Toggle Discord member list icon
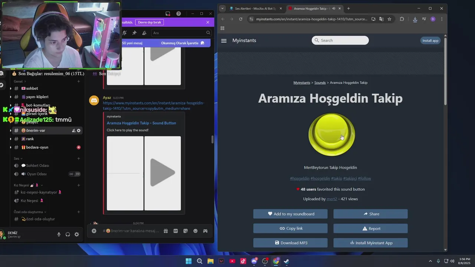Screen dimensions: 475x267 [144, 33]
